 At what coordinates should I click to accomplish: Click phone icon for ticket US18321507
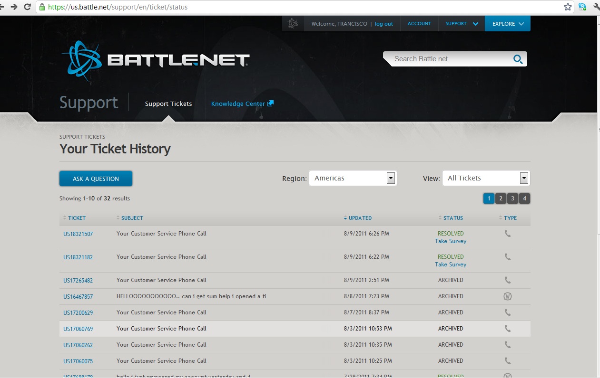click(x=508, y=234)
